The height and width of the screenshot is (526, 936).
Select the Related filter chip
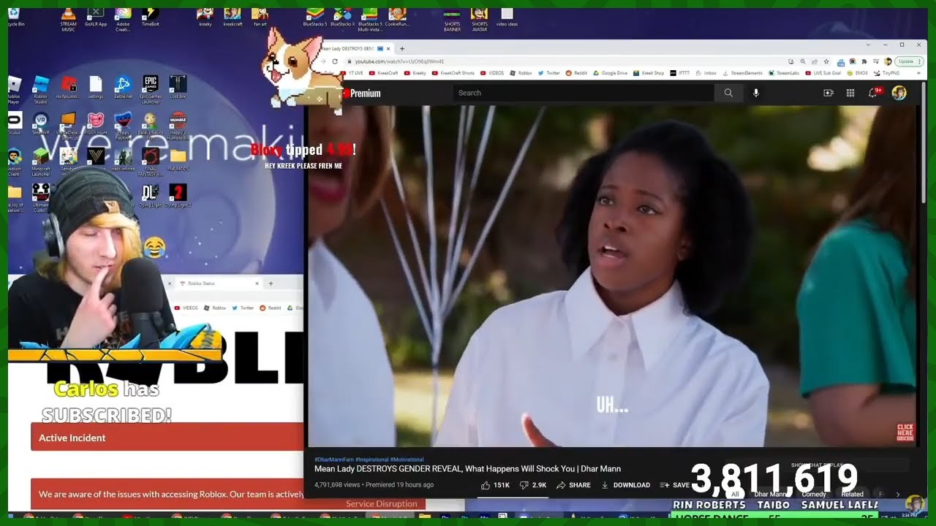click(x=852, y=495)
